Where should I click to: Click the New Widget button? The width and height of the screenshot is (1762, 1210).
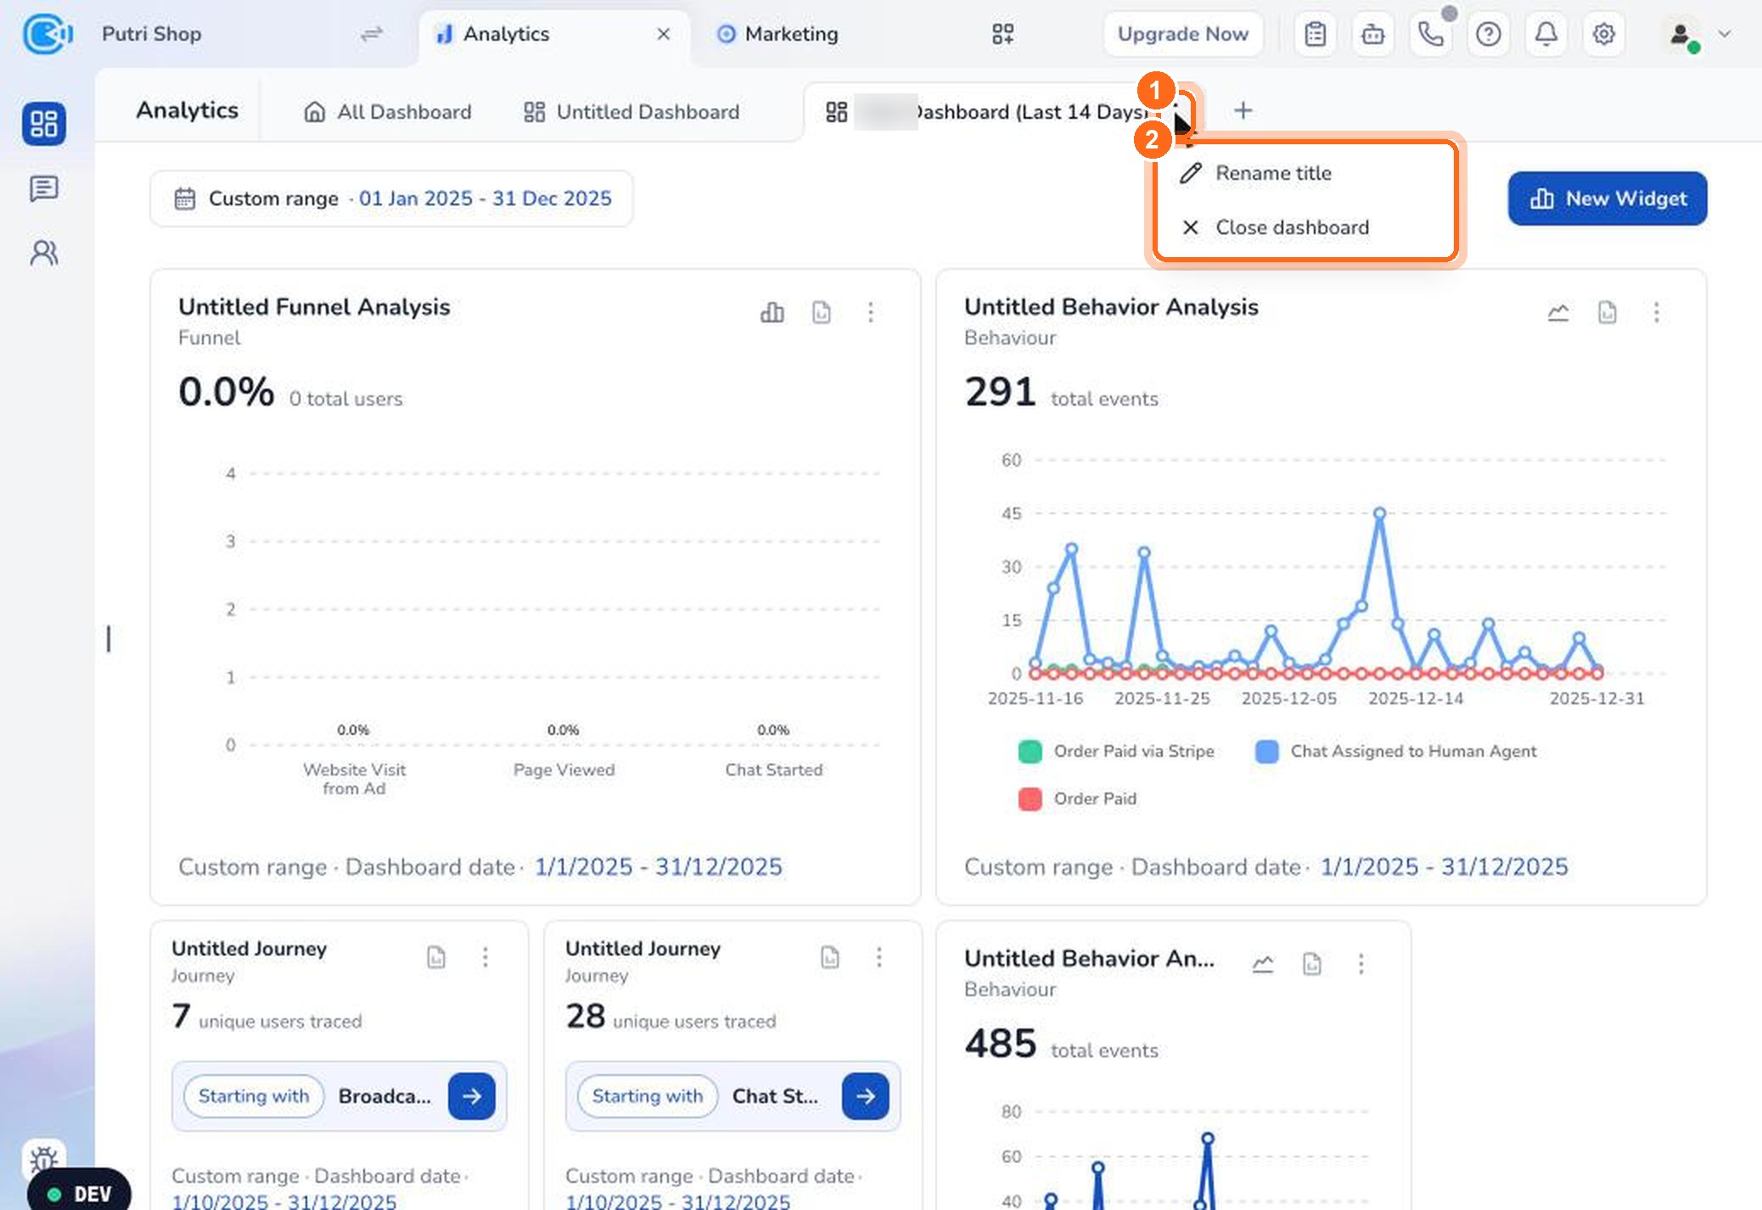point(1608,199)
